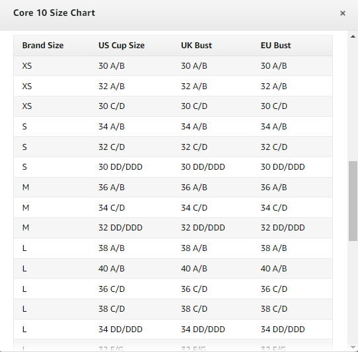Select the M cell in the 36 A/B row

pyautogui.click(x=26, y=188)
